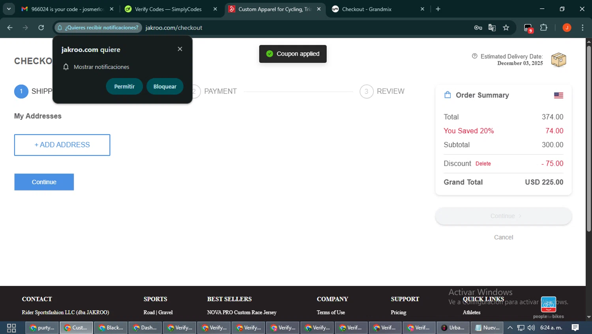
Task: Open the 'Dash...' Chrome taskbar window
Action: [145, 328]
